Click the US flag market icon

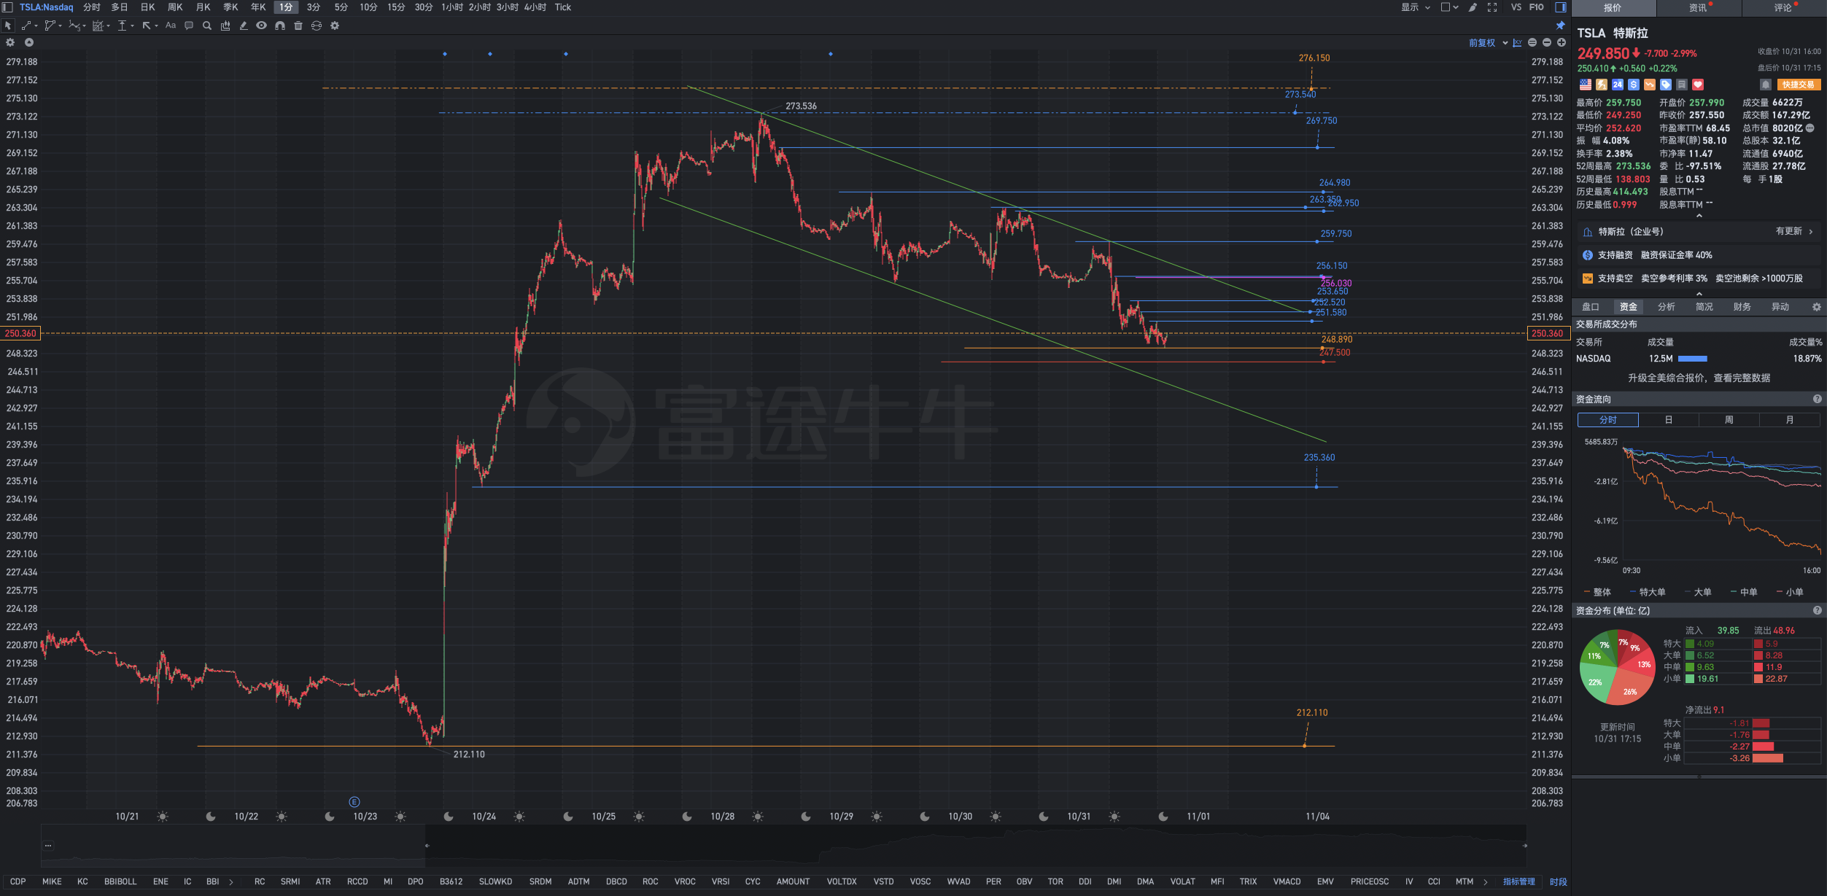coord(1586,85)
